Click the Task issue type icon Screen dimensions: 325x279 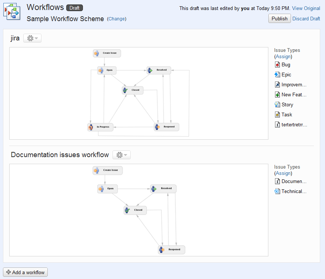pyautogui.click(x=277, y=114)
